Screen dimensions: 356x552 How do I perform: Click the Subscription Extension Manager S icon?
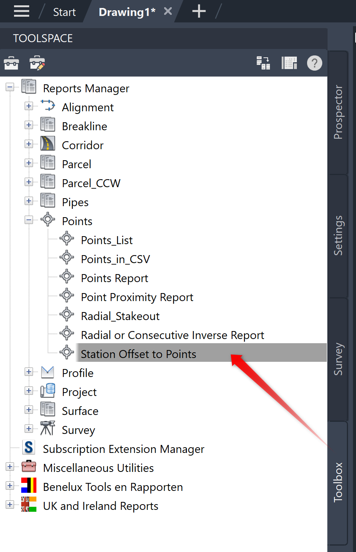(x=28, y=448)
